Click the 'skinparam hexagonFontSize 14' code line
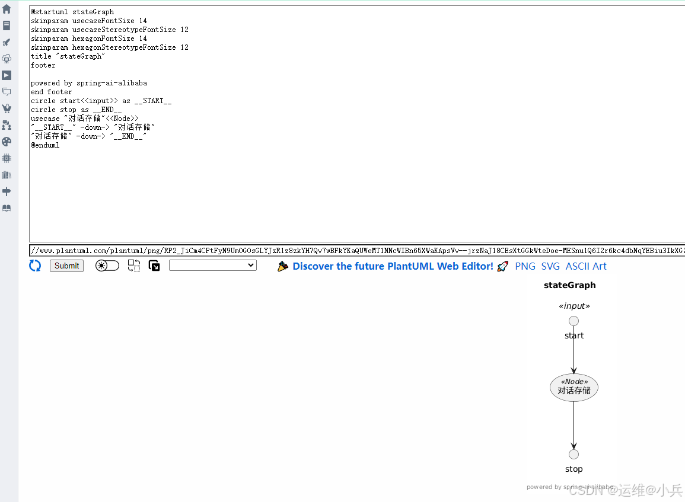The width and height of the screenshot is (685, 502). pyautogui.click(x=89, y=39)
